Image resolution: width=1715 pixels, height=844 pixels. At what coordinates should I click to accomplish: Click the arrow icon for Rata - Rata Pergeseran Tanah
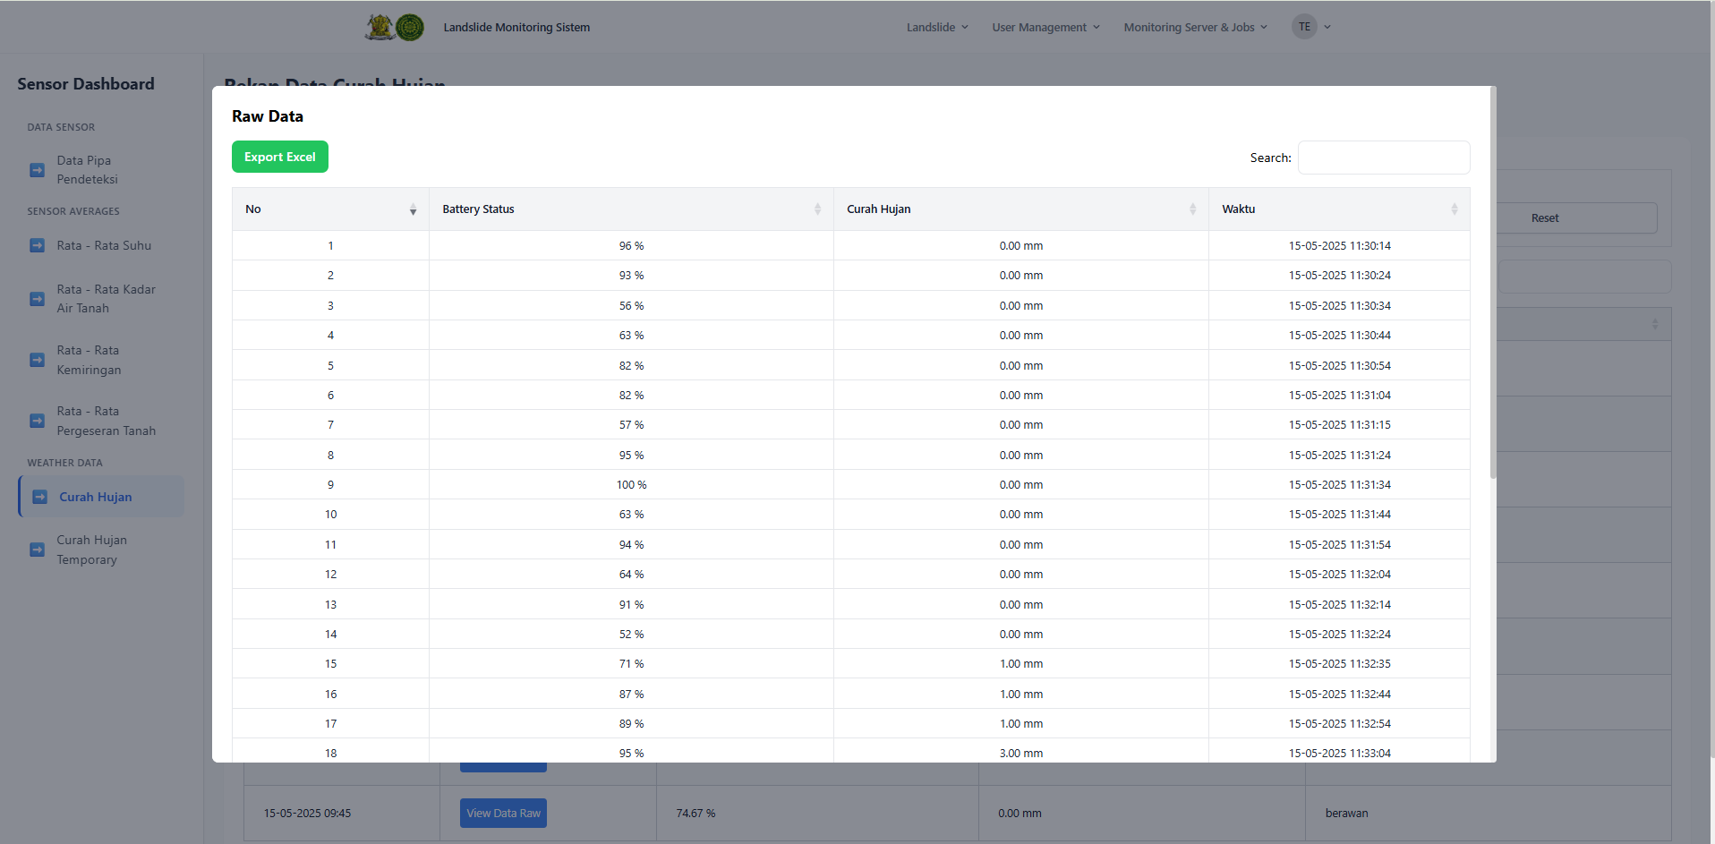tap(37, 421)
